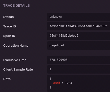Click the TRACE DETAILS heading

click(x=16, y=5)
